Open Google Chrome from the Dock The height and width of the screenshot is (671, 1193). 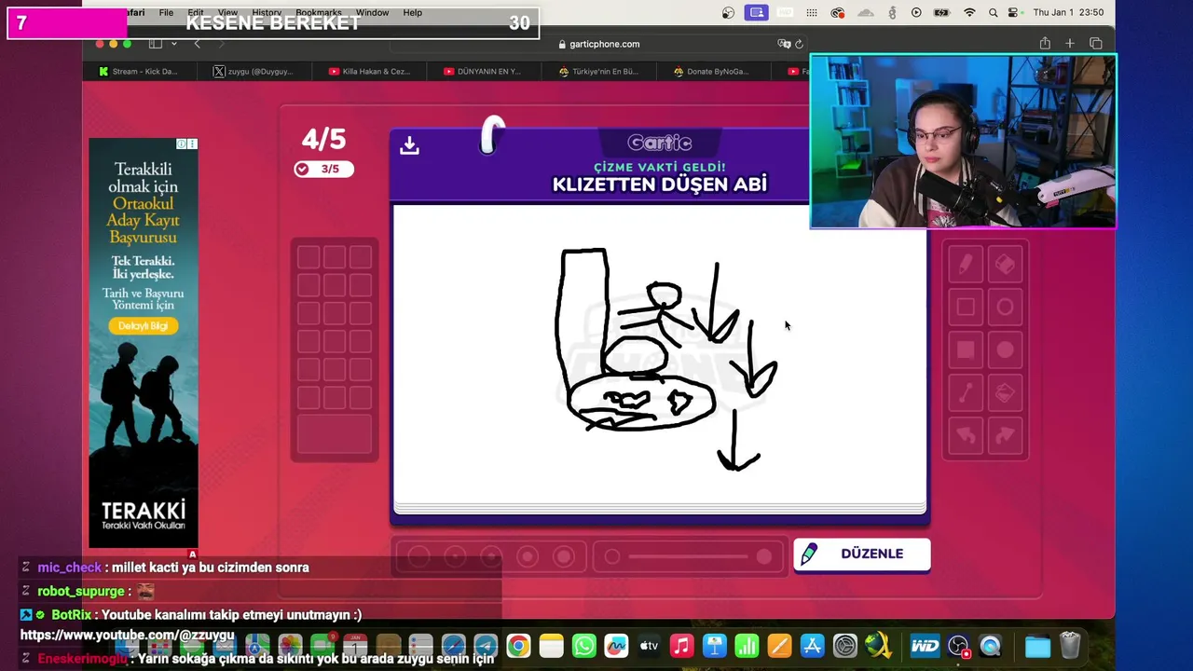click(x=518, y=646)
